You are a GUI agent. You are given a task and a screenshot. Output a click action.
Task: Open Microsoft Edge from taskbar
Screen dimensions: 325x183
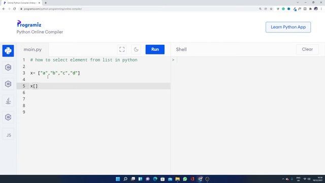point(155,179)
